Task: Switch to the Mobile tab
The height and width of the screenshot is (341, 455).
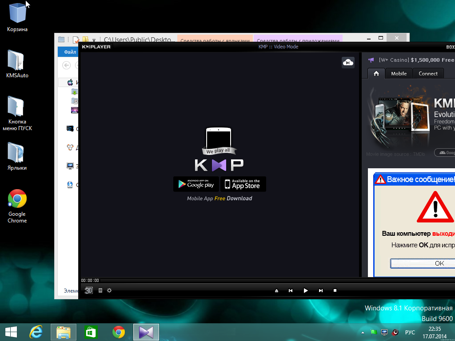Action: [399, 74]
